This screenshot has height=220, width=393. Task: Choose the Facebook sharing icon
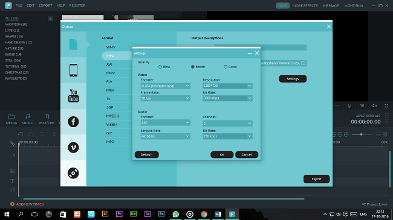[73, 122]
